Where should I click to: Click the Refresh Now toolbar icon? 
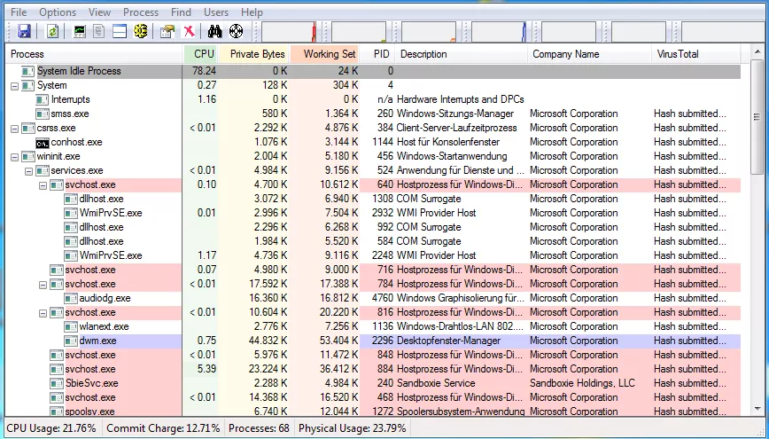coord(52,31)
